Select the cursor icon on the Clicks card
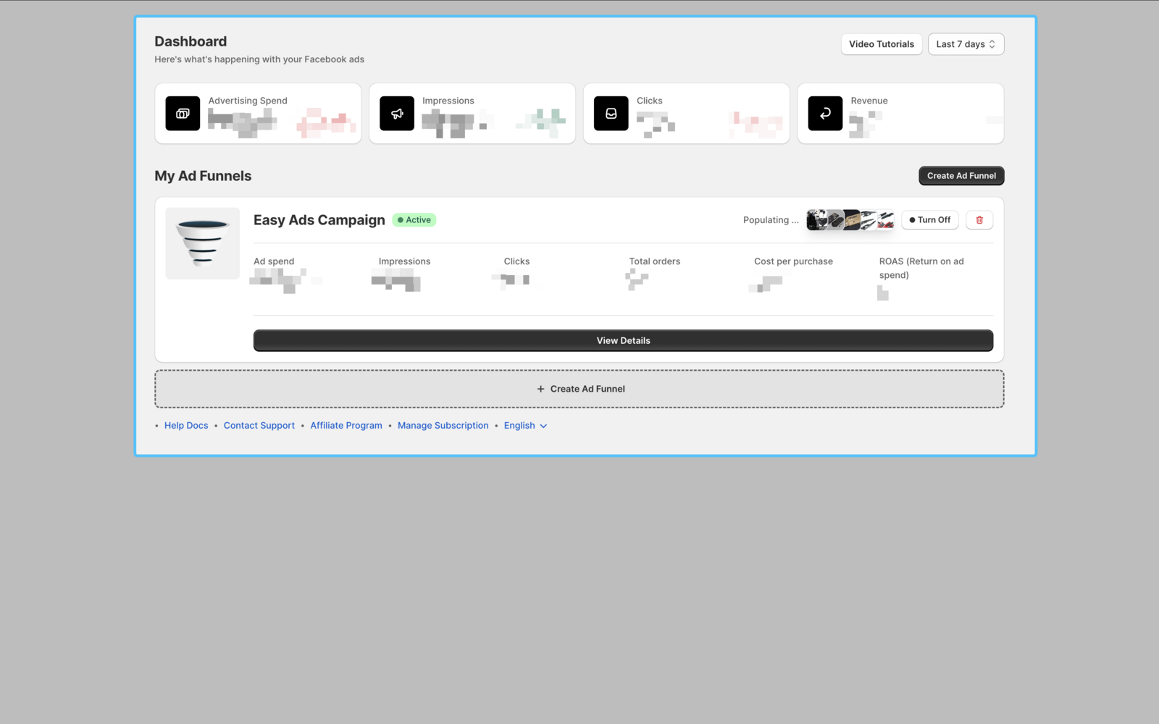 (611, 114)
